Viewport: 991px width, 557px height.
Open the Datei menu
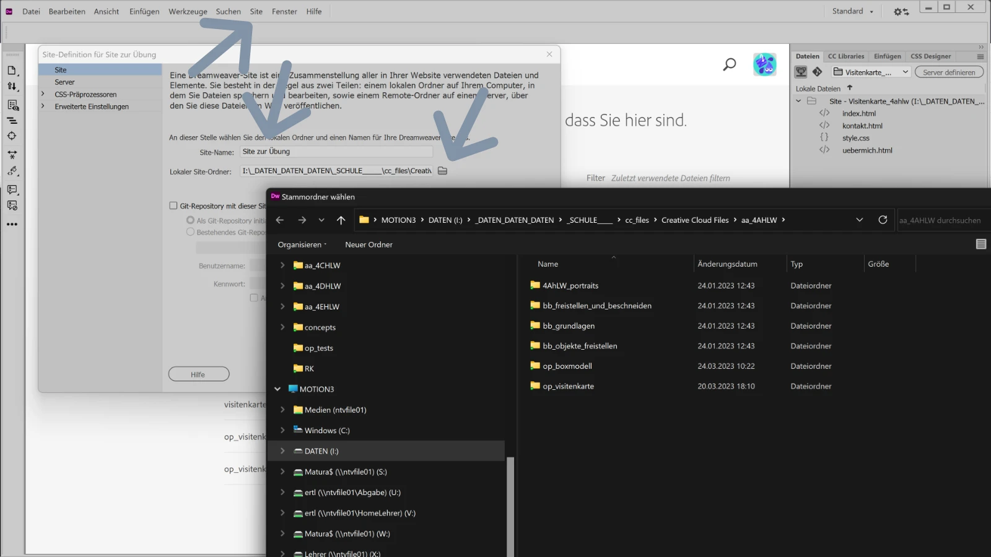pyautogui.click(x=31, y=11)
